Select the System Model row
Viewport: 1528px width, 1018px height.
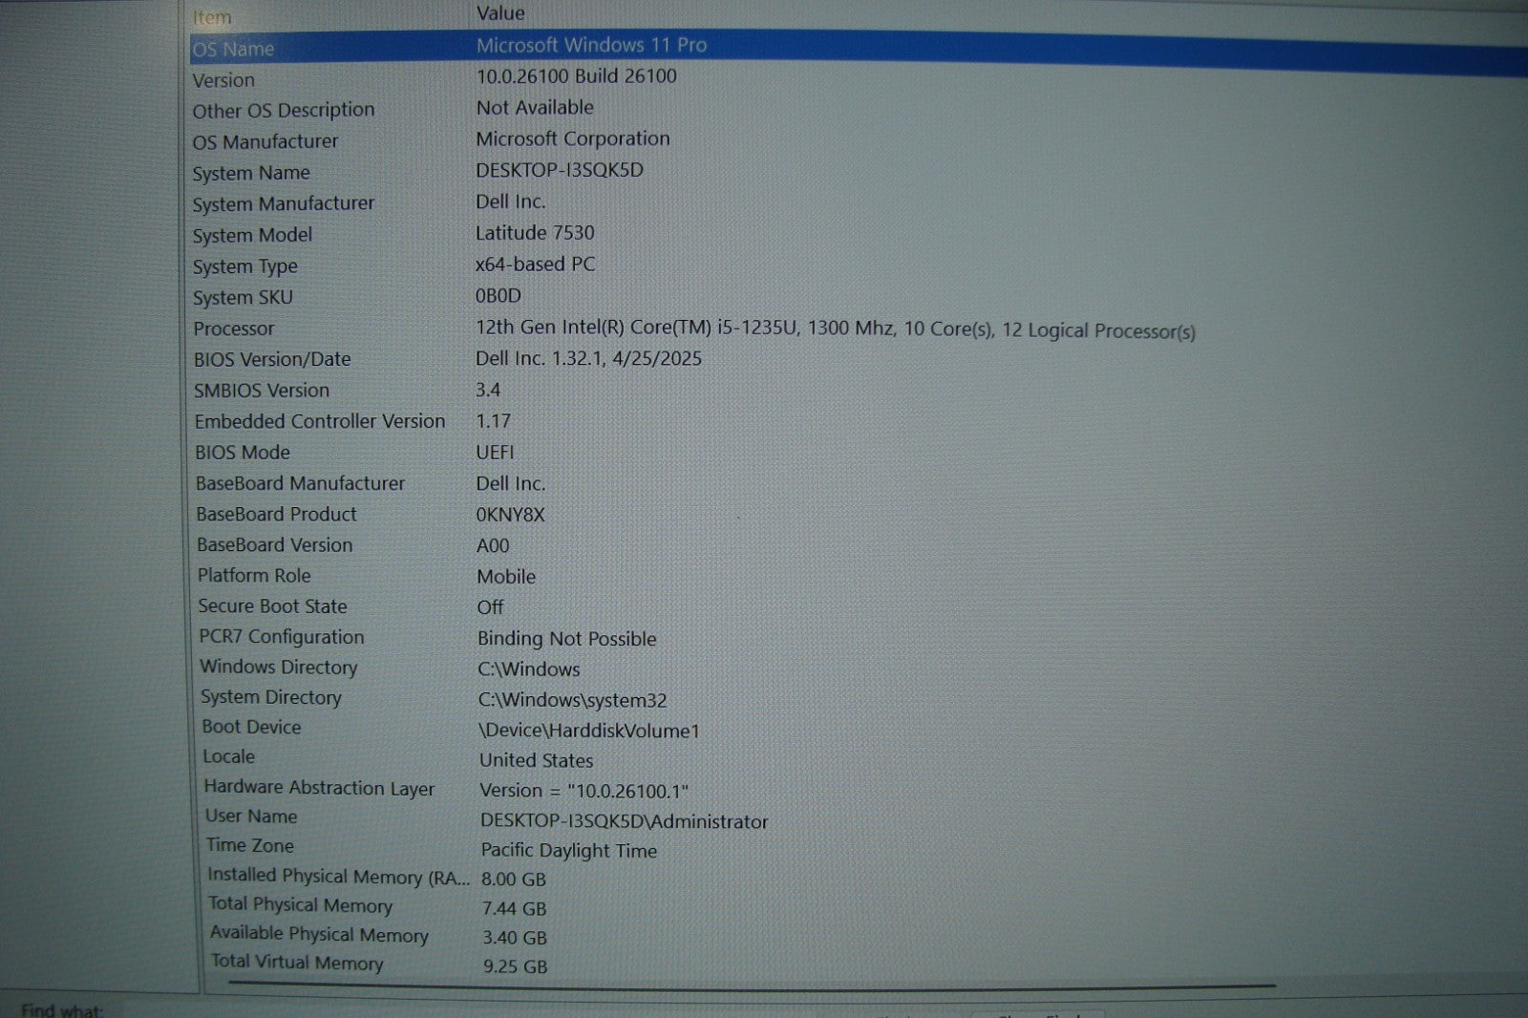252,235
